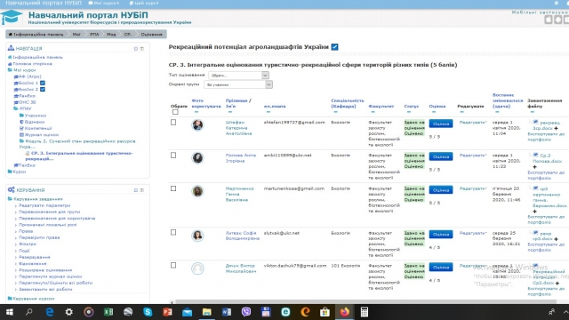Open Popova Anita's user photo
Viewport: 569px width, 320px height.
tap(197, 158)
